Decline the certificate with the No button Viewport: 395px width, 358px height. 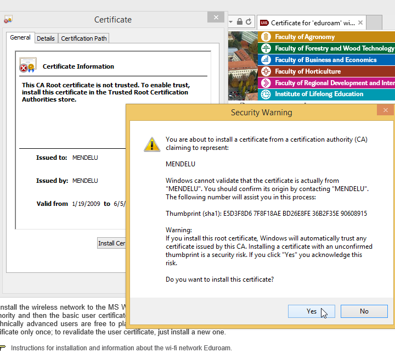(364, 311)
